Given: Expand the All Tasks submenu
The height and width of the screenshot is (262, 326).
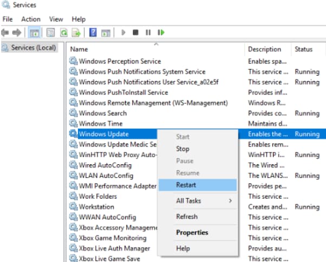Looking at the screenshot, I should 198,200.
